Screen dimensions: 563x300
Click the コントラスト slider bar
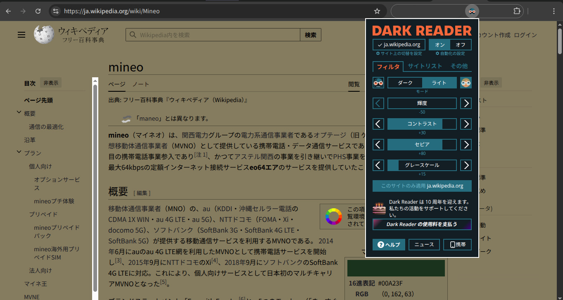tap(422, 124)
